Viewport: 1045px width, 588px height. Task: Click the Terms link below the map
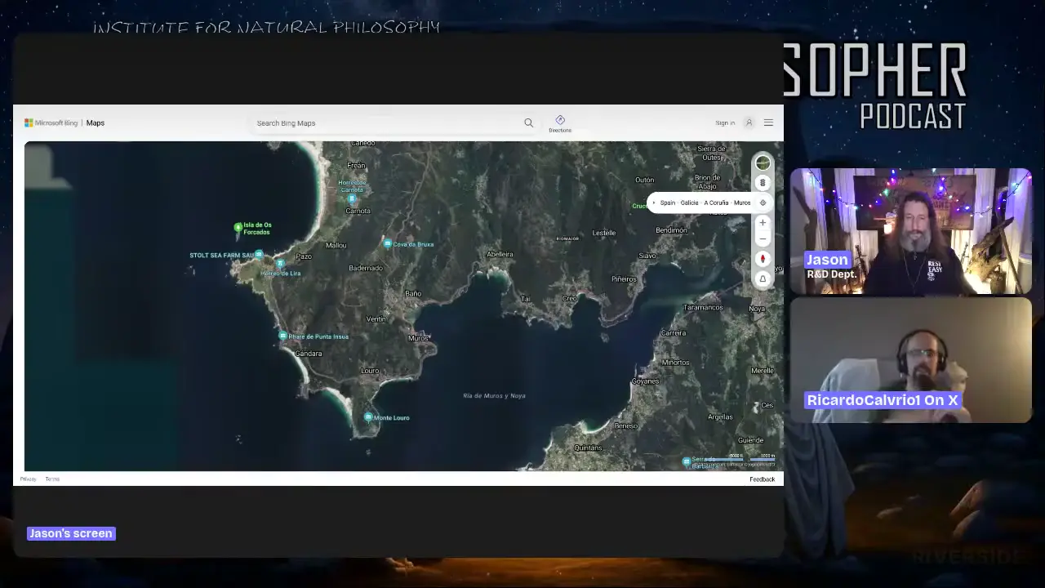coord(52,479)
